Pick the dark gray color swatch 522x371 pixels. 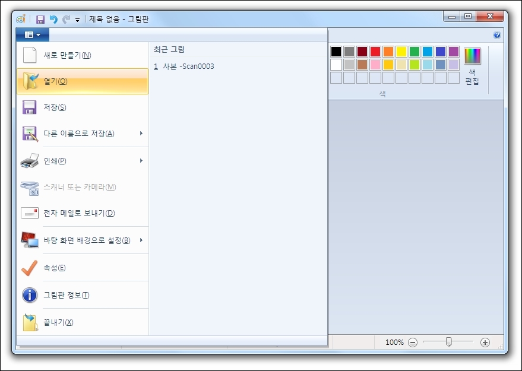click(x=349, y=52)
